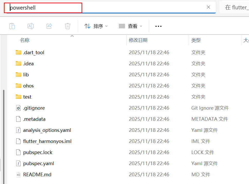Select the .idea folder icon

pos(19,63)
